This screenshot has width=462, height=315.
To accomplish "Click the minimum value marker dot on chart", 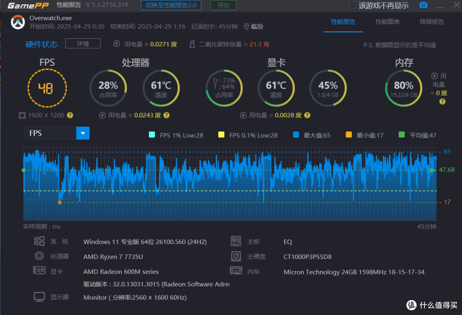I will click(x=60, y=202).
